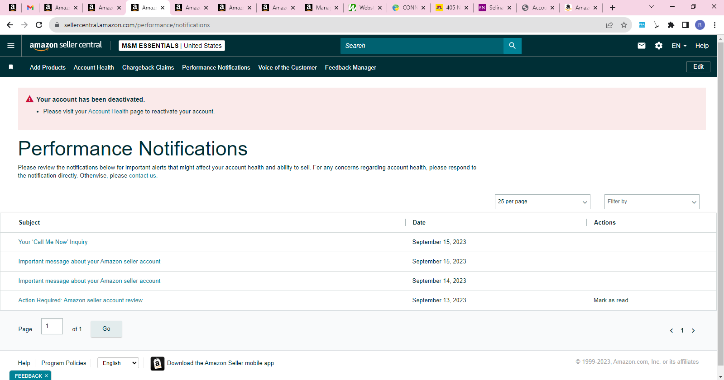Open the Action Required account review notification

pos(81,300)
